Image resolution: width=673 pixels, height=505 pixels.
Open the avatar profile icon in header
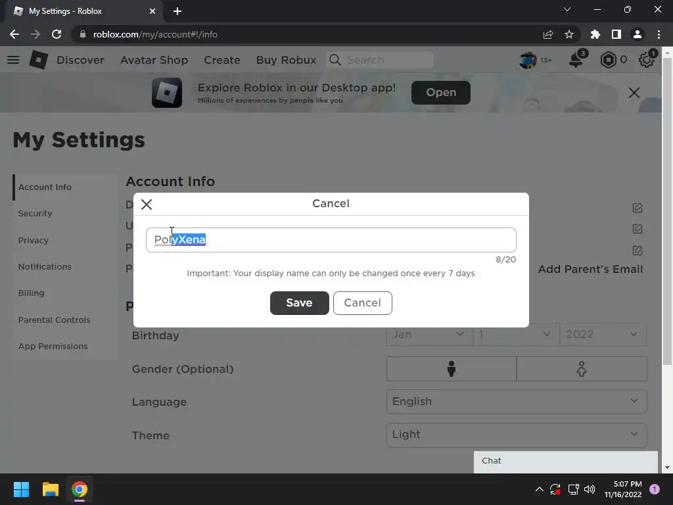528,60
